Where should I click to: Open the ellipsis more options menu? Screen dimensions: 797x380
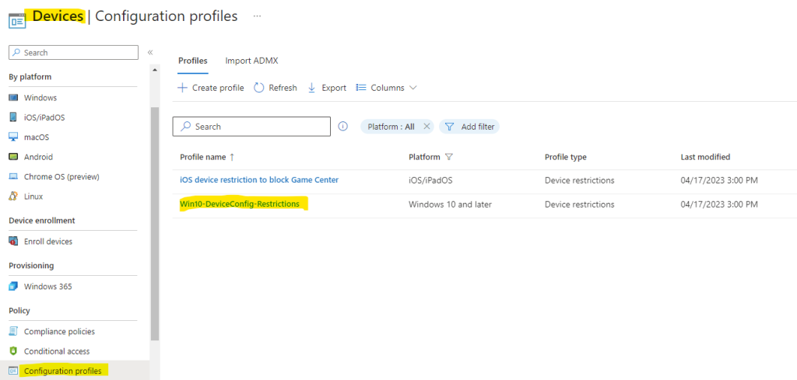point(257,17)
